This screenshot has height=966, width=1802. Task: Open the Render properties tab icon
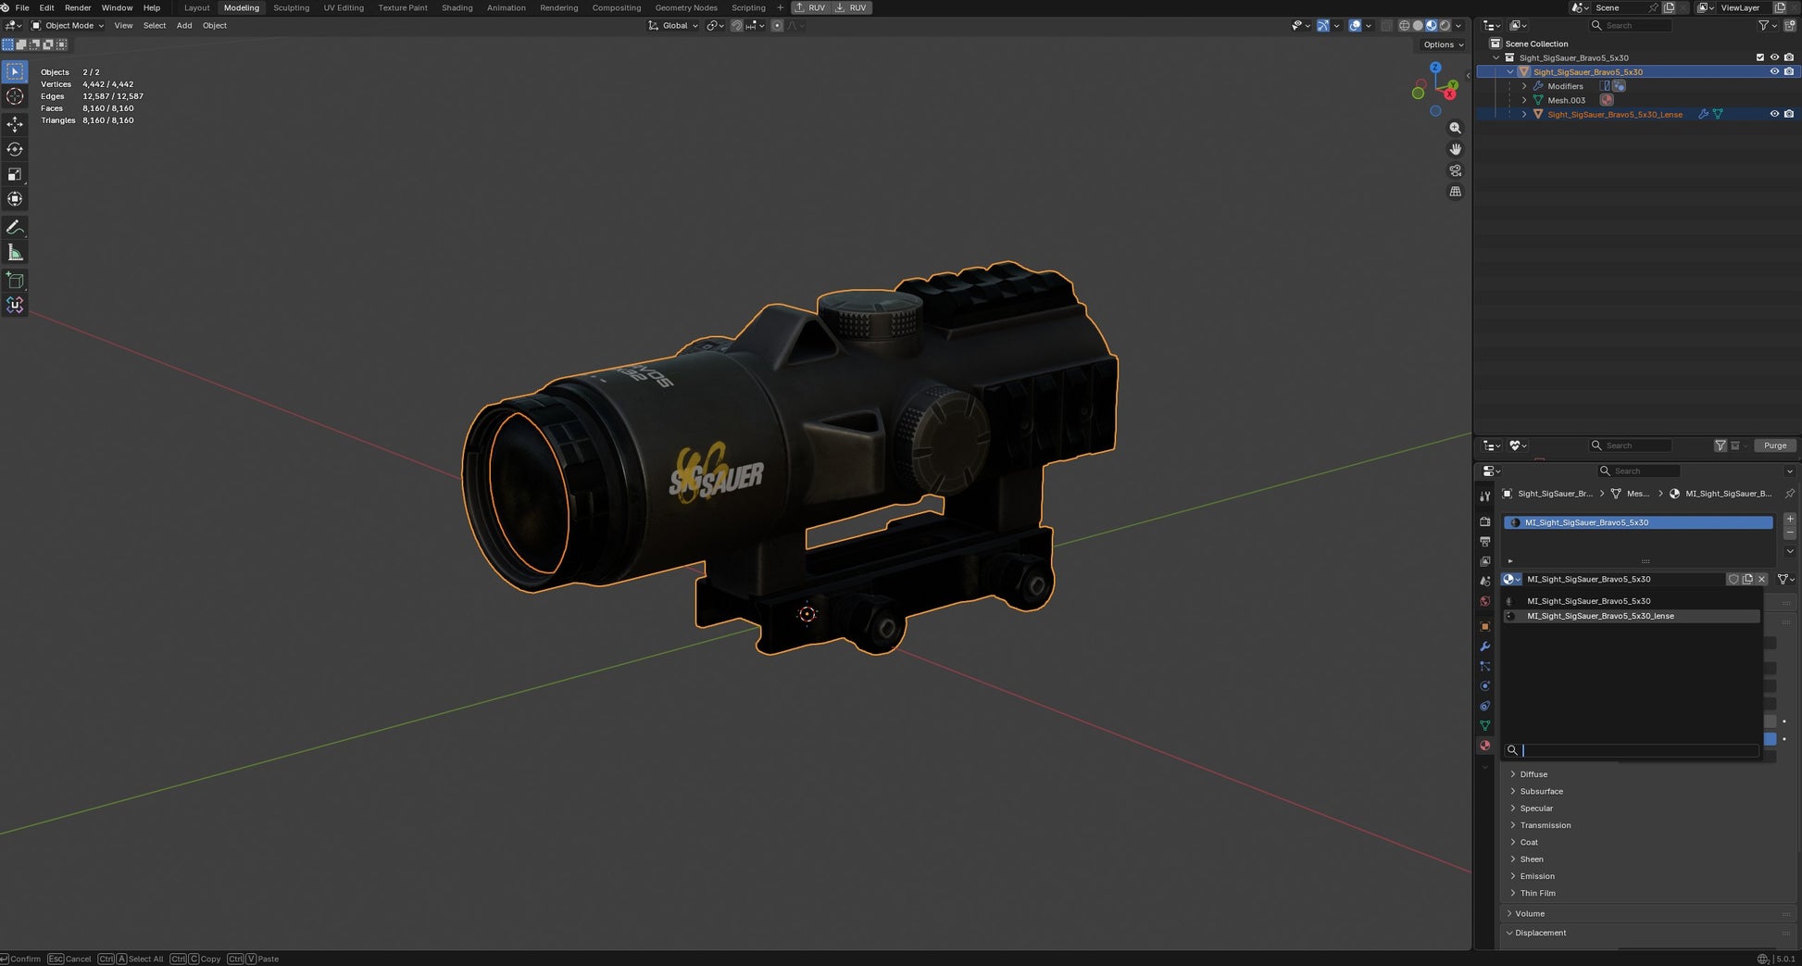pyautogui.click(x=1484, y=521)
